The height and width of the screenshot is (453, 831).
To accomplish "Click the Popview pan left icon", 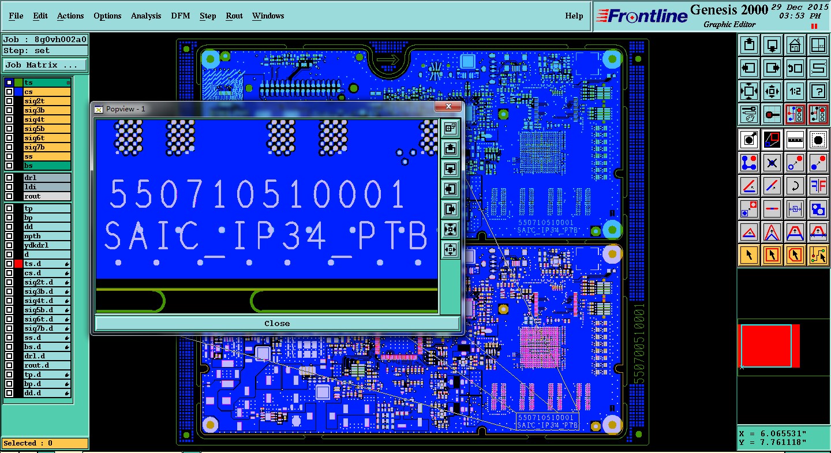I will pyautogui.click(x=450, y=189).
